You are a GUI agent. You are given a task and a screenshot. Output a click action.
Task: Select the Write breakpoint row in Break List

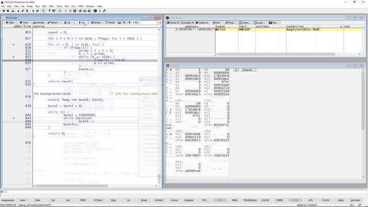(x=264, y=29)
